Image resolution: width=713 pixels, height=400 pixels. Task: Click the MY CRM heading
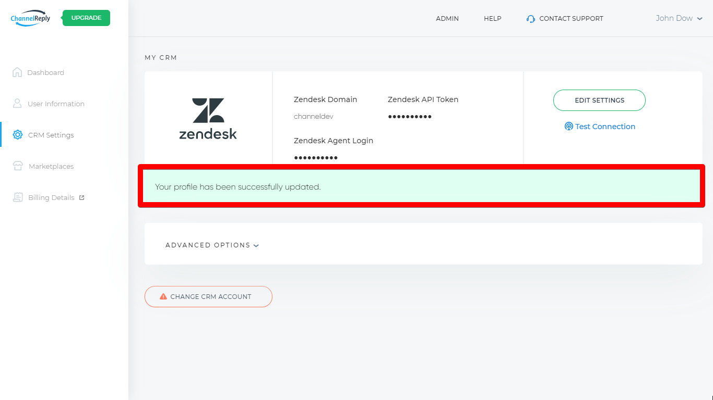coord(161,58)
